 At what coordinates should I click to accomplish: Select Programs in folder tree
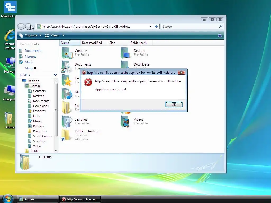coord(40,131)
